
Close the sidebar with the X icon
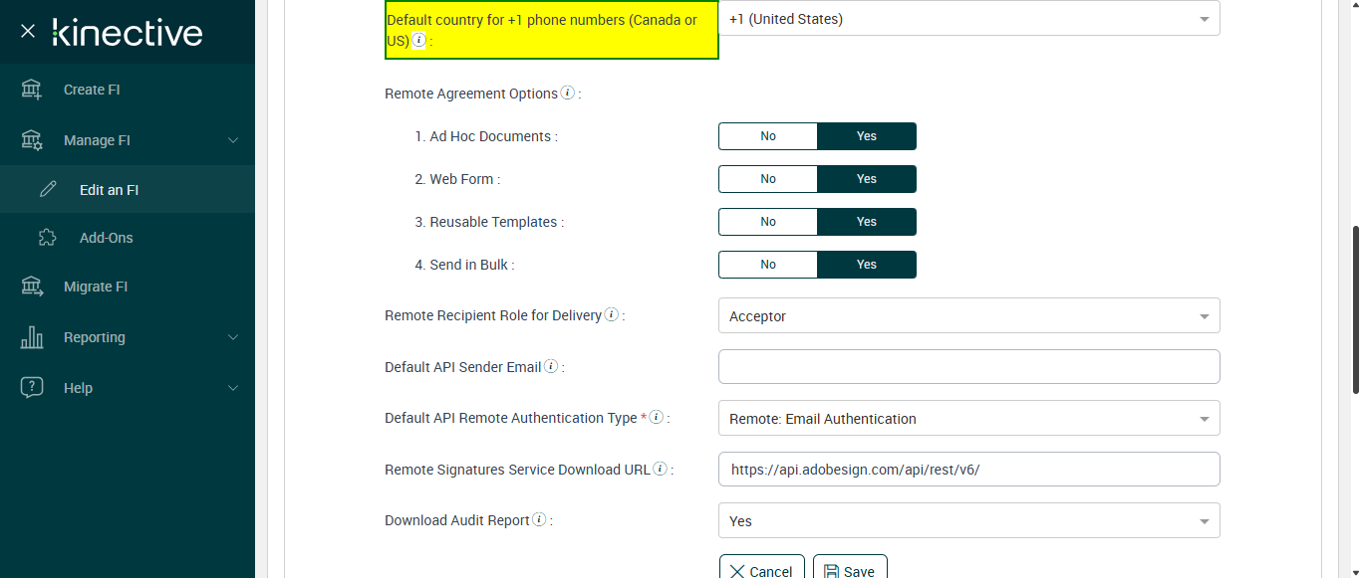point(28,32)
